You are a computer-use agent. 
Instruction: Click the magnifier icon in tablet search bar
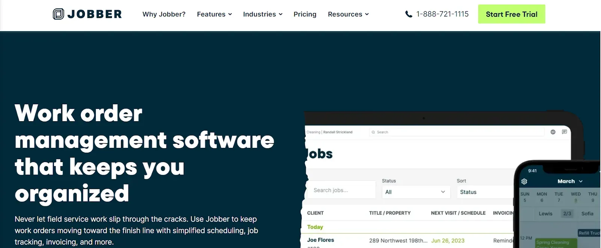click(373, 132)
